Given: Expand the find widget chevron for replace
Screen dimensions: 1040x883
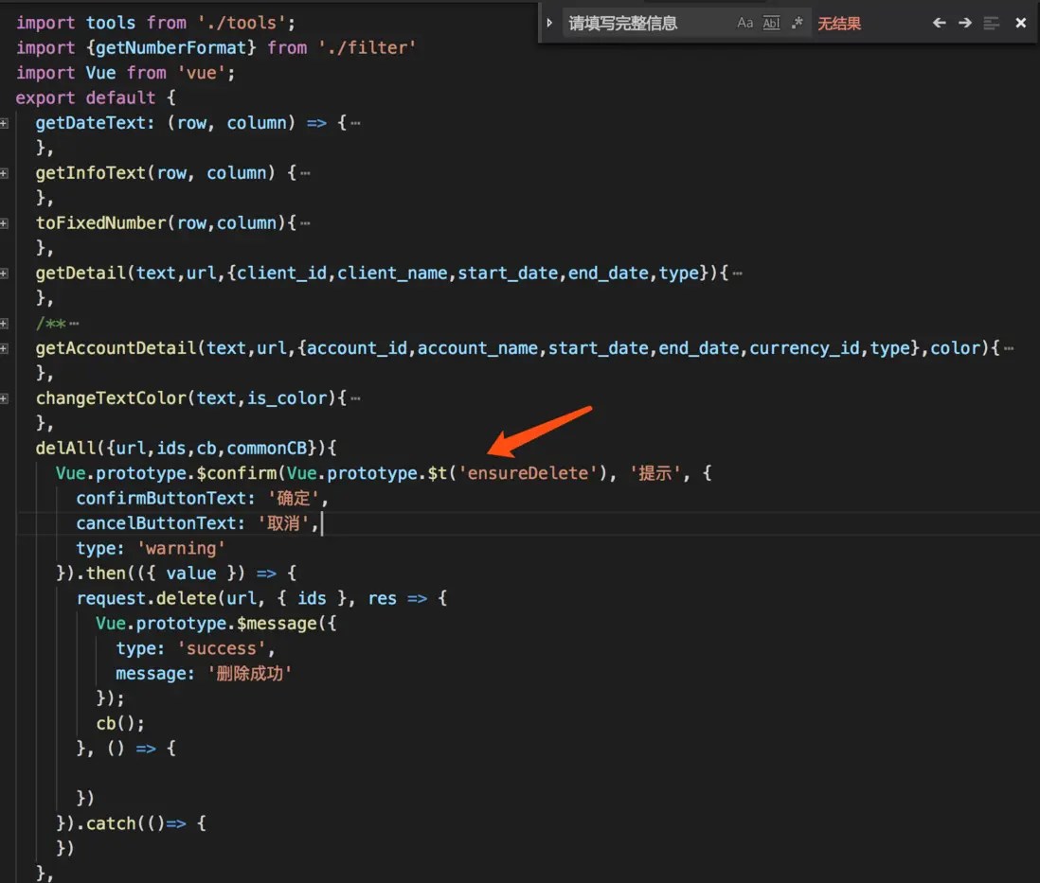Looking at the screenshot, I should (549, 22).
